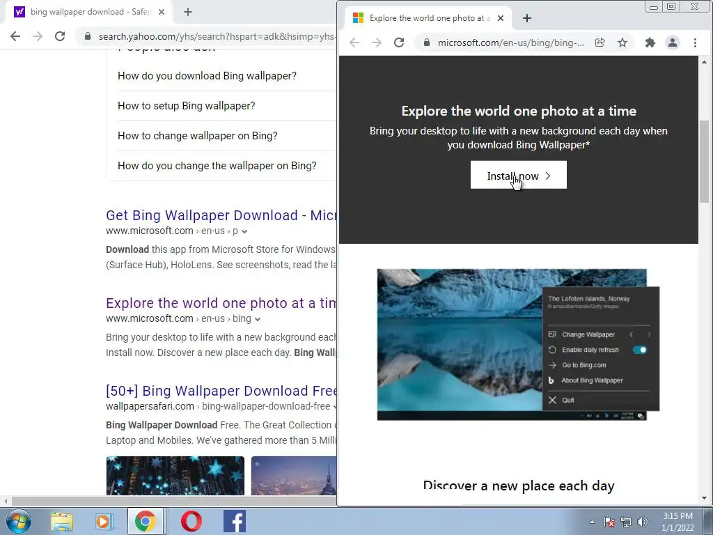This screenshot has width=713, height=535.
Task: Expand 'How to setup Bing wallpaper?'
Action: pyautogui.click(x=187, y=106)
